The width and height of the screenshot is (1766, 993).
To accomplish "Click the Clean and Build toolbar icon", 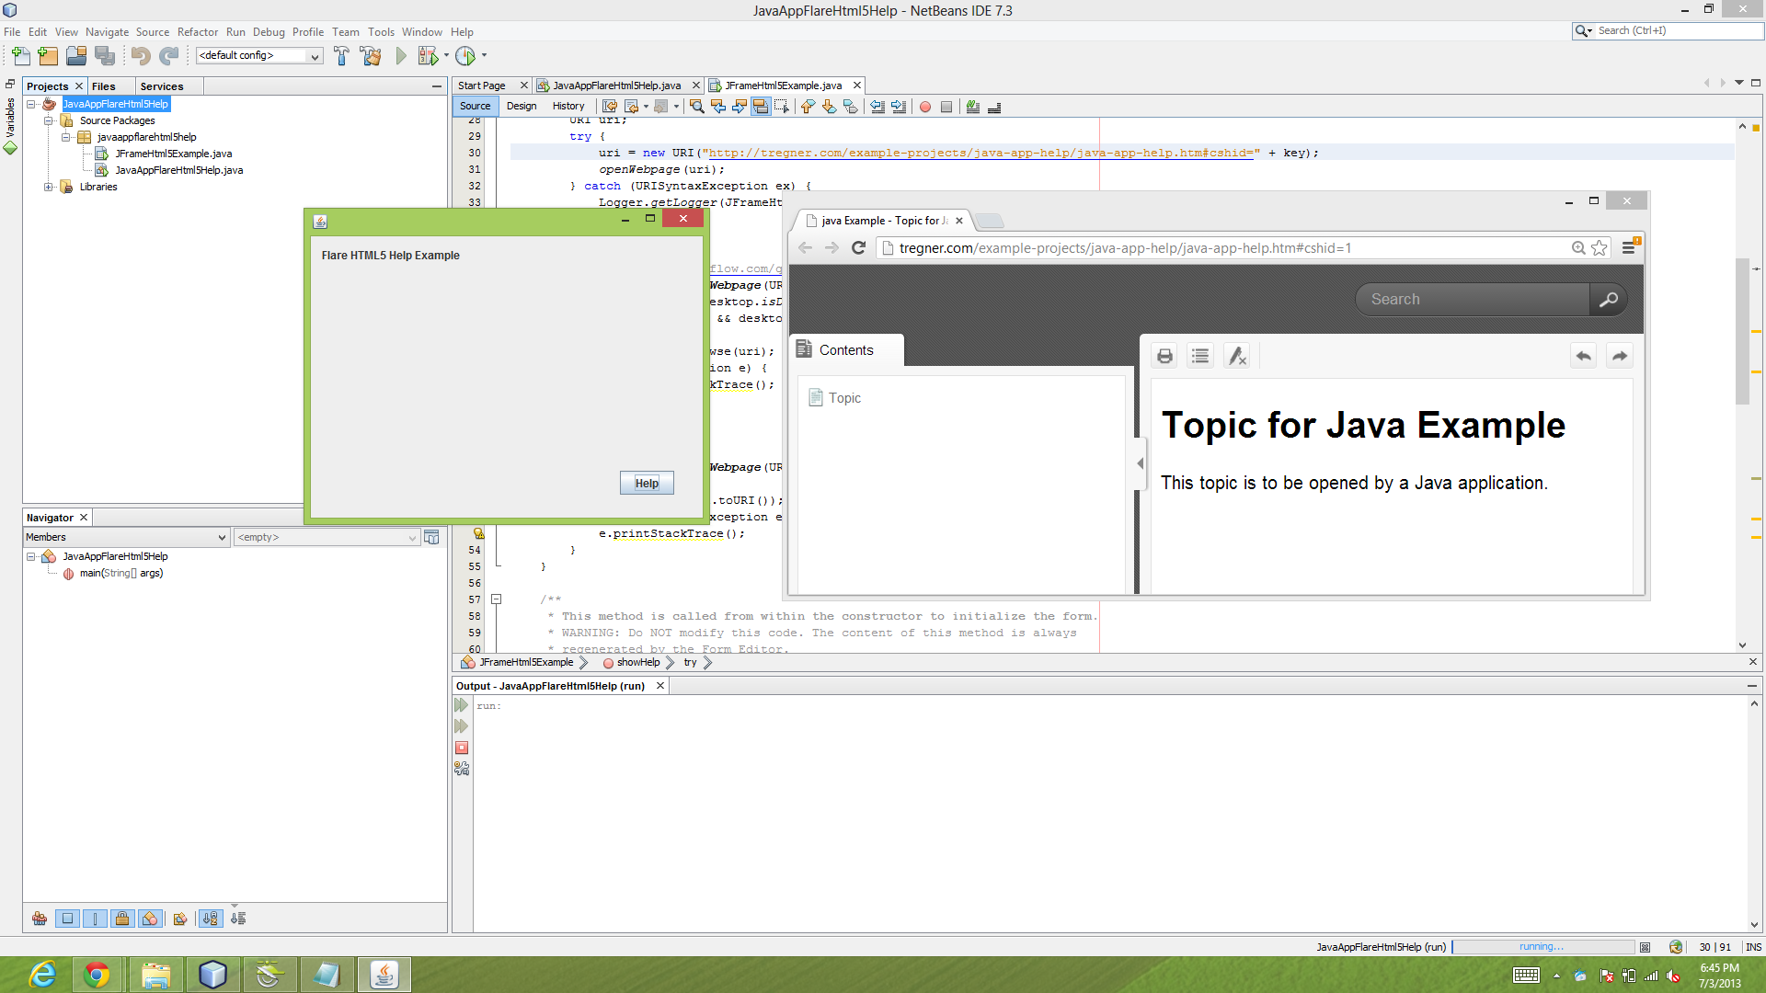I will coord(370,56).
